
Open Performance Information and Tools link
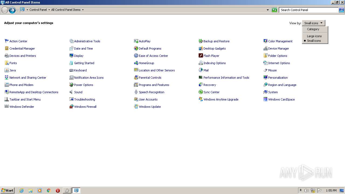coord(226,78)
